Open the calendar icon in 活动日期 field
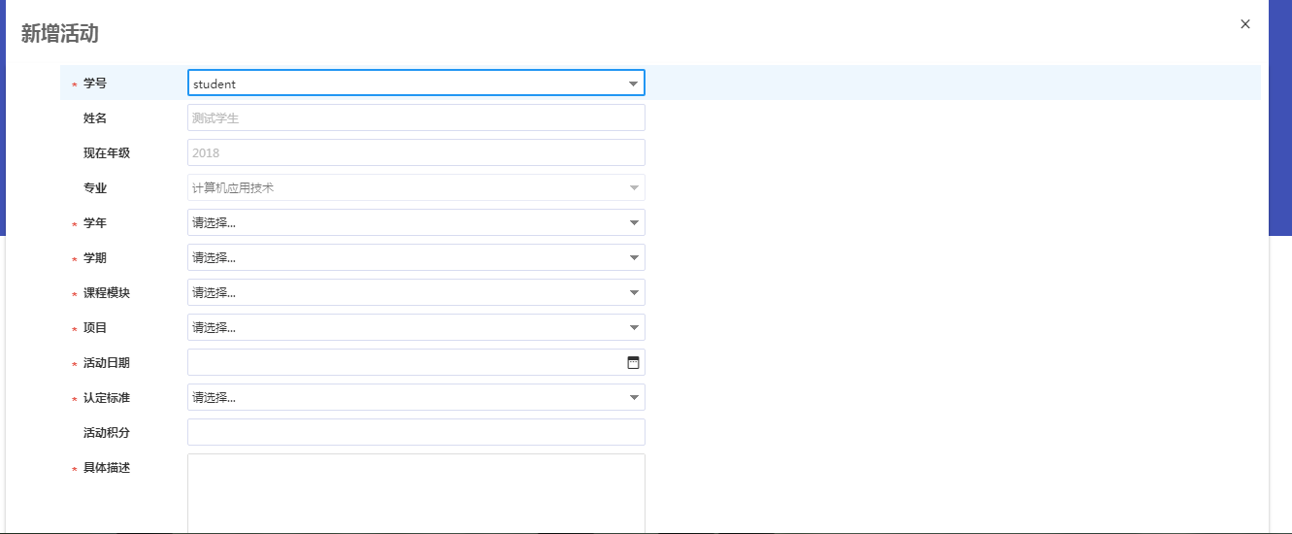The width and height of the screenshot is (1292, 534). pyautogui.click(x=633, y=362)
